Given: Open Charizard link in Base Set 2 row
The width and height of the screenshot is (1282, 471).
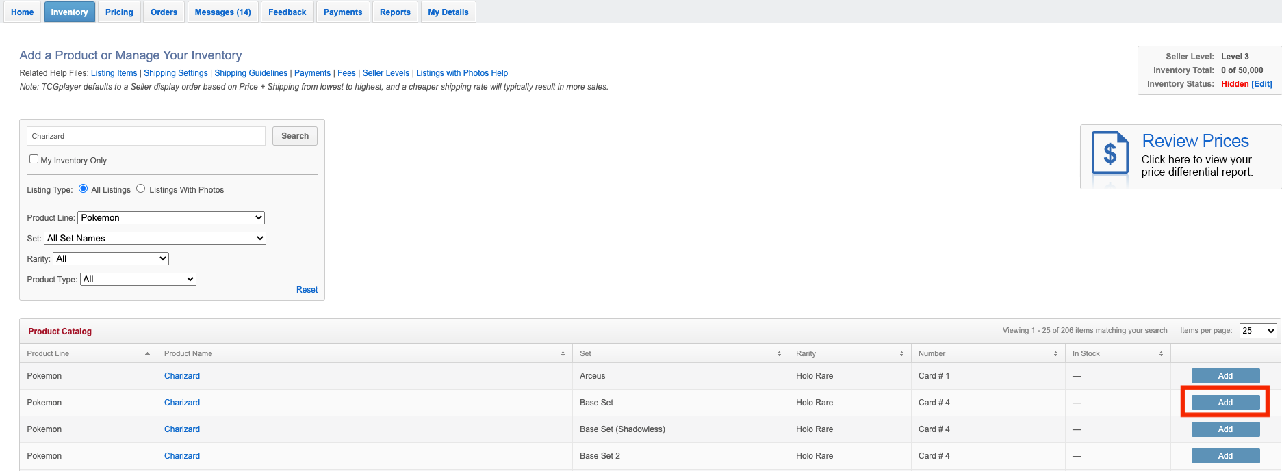Looking at the screenshot, I should coord(182,456).
